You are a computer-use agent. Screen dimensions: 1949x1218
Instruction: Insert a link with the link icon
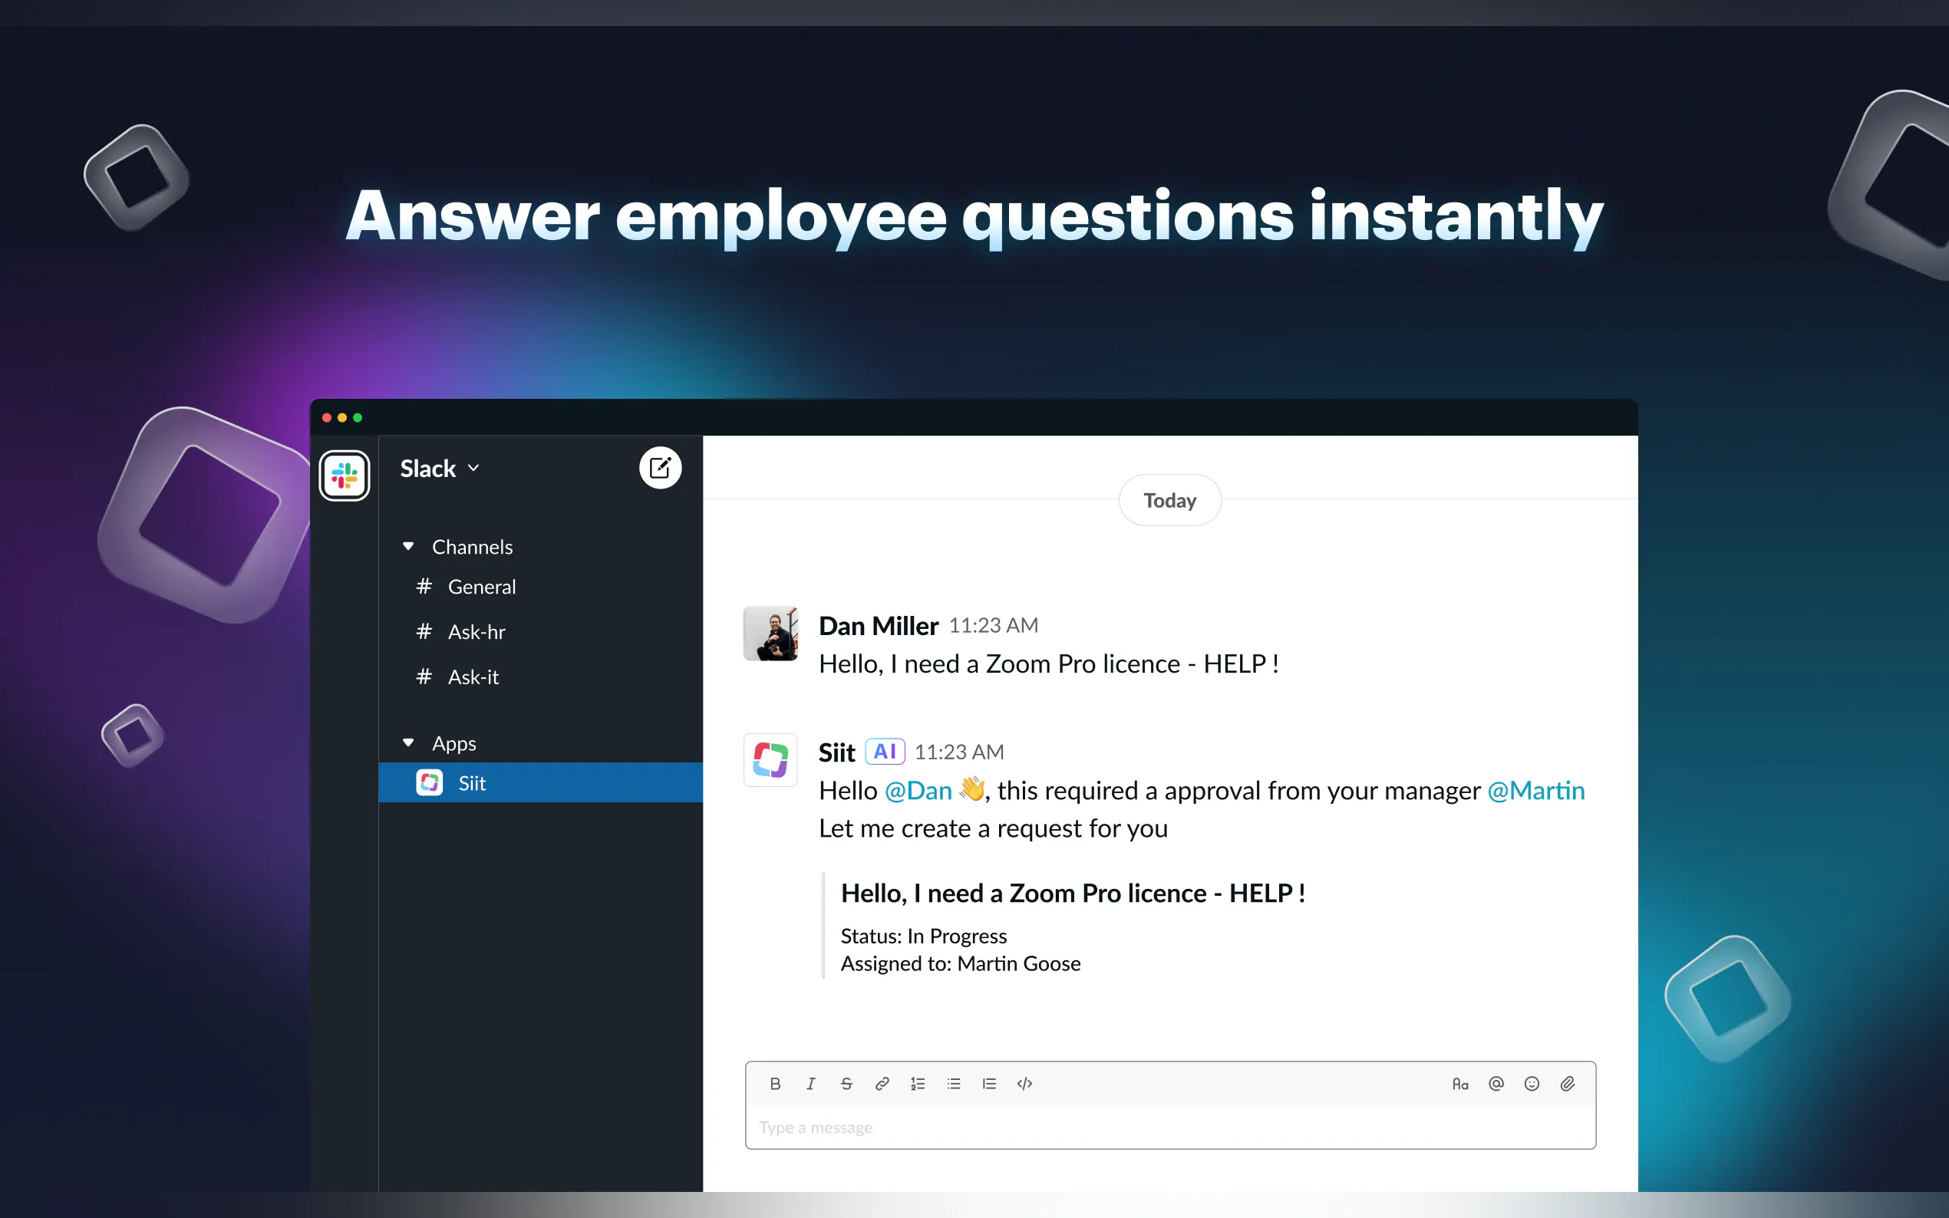pos(882,1084)
